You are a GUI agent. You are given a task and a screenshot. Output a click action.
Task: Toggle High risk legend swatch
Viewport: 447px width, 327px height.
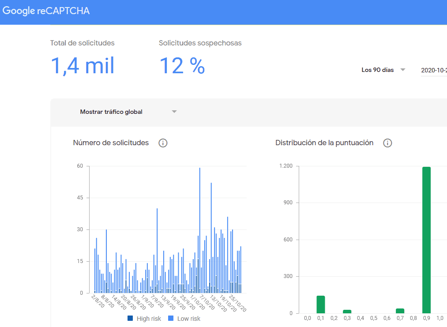click(130, 318)
